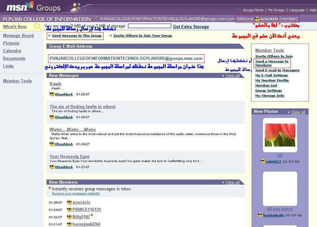Click the smiley icon next to azozaziz in welcome bar
The width and height of the screenshot is (317, 227).
point(257,19)
